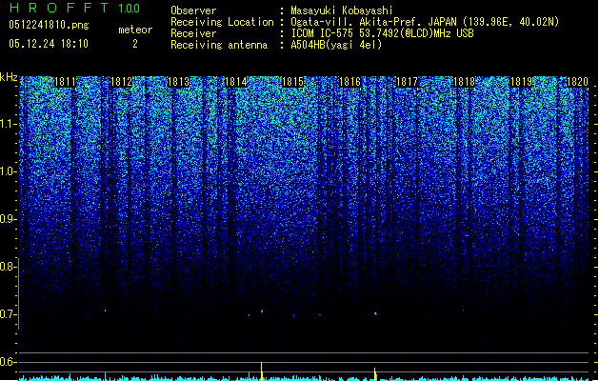Screen dimensions: 599x381
Task: Click the kHz axis unit label
Action: (9, 77)
